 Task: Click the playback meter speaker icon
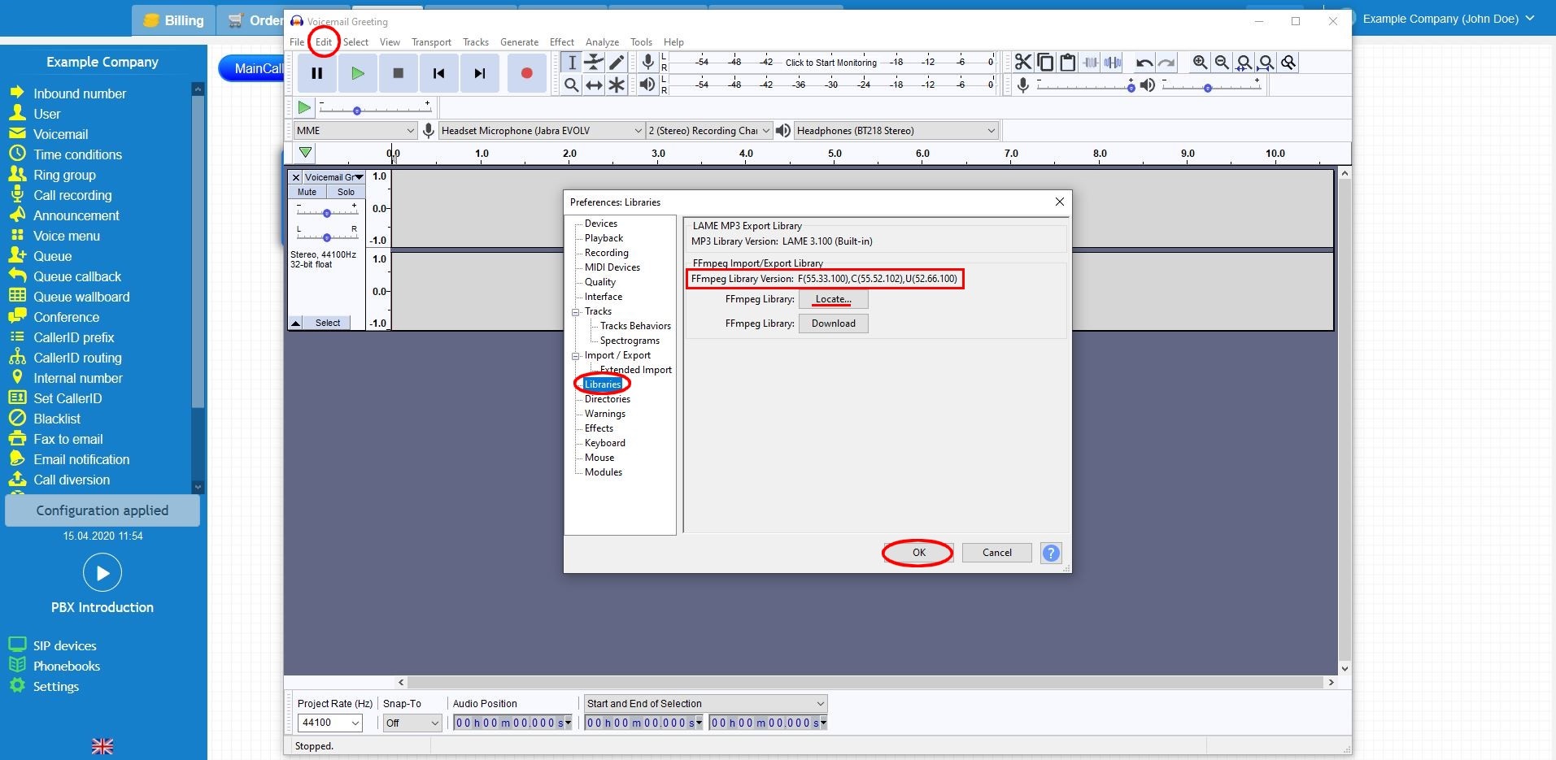coord(647,85)
